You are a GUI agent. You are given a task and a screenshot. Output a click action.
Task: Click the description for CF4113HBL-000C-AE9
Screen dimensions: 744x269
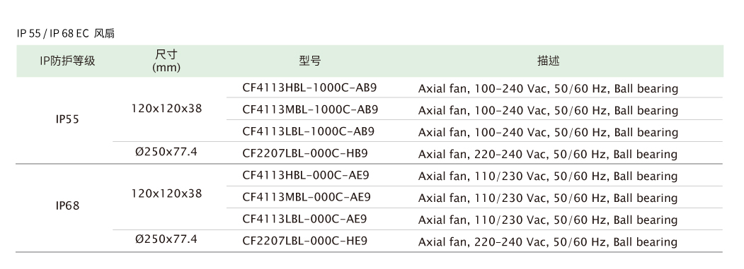pos(548,177)
